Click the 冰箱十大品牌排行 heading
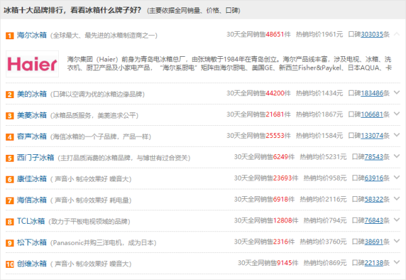The height and width of the screenshot is (280, 406). tap(39, 10)
